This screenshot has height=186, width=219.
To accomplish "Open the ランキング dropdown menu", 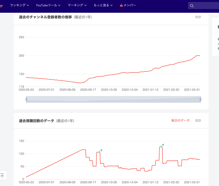I will [20, 5].
